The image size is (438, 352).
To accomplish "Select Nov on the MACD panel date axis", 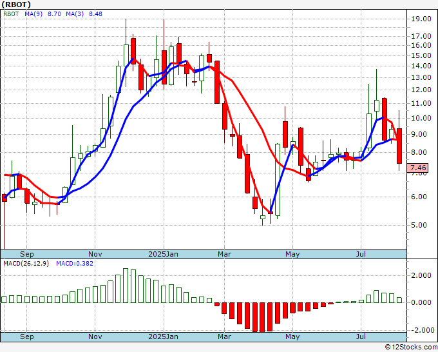I will (95, 337).
